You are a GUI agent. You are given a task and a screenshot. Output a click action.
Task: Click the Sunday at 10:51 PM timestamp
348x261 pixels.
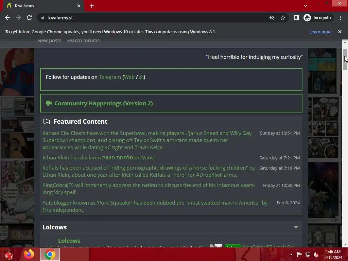(280, 133)
